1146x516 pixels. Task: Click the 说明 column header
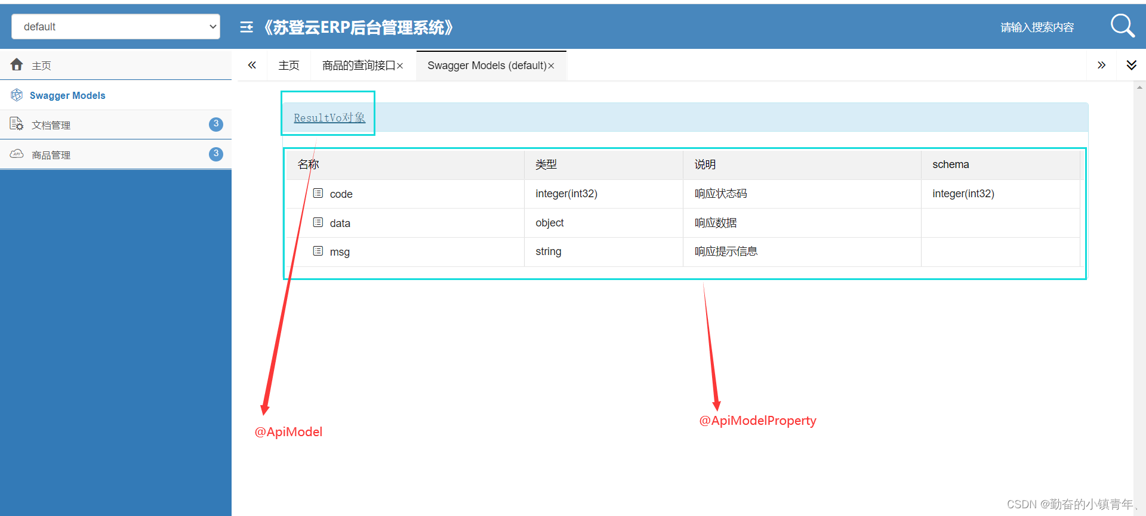pos(705,164)
